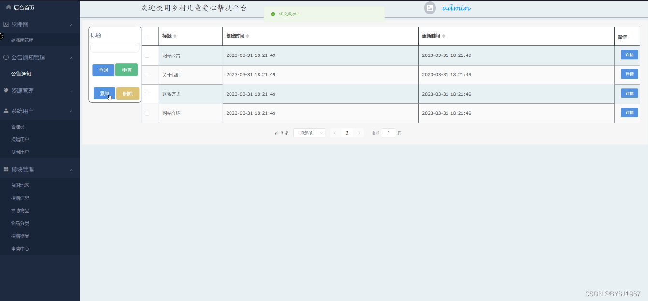This screenshot has width=648, height=301.
Task: Click the bulb icon beside 资源管理
Action: click(6, 90)
